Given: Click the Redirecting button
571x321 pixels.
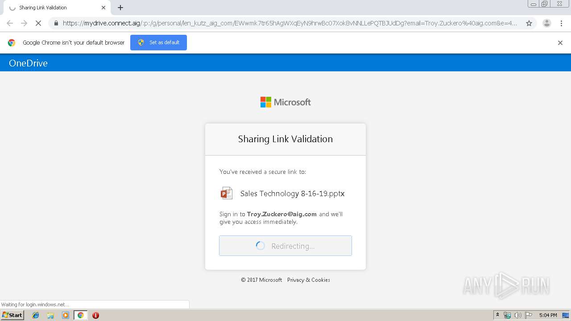Looking at the screenshot, I should pos(285,246).
